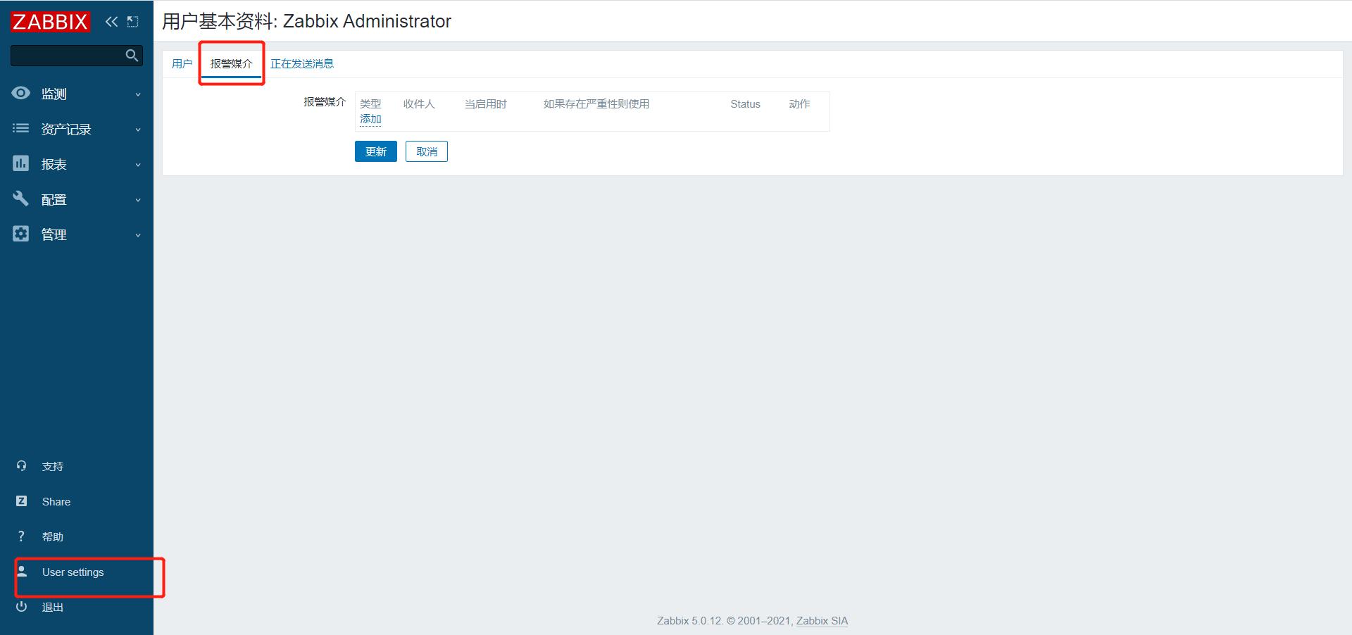Image resolution: width=1352 pixels, height=635 pixels.
Task: Click the 当启用时 column header
Action: [x=485, y=104]
